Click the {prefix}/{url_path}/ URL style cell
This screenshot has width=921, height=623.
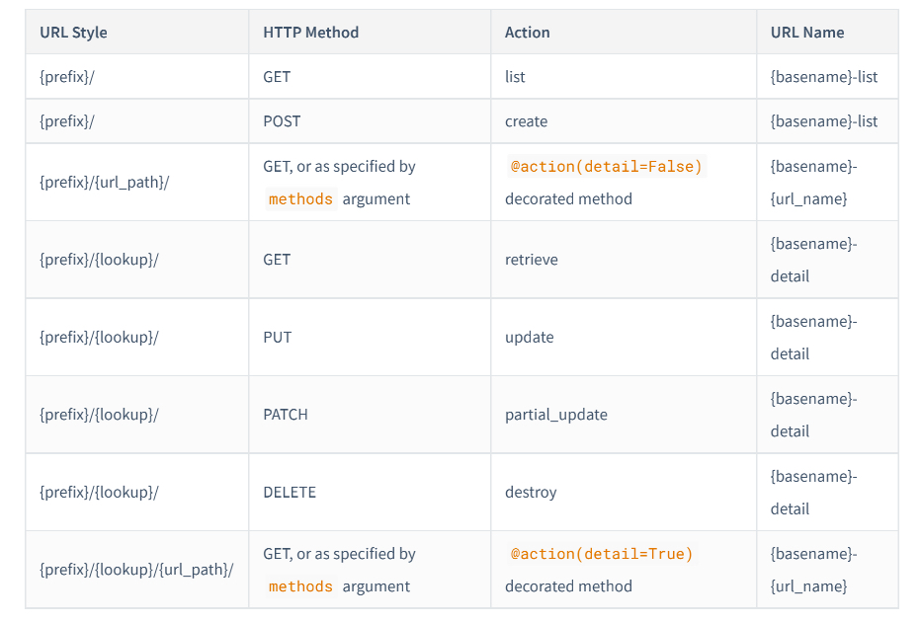click(105, 183)
